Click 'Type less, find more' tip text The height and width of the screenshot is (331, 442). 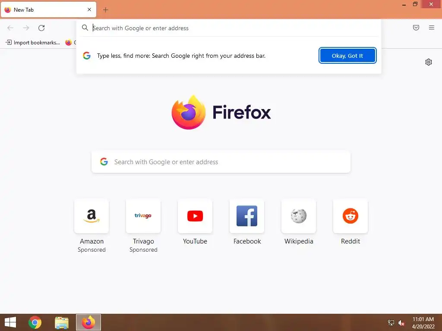pos(181,56)
